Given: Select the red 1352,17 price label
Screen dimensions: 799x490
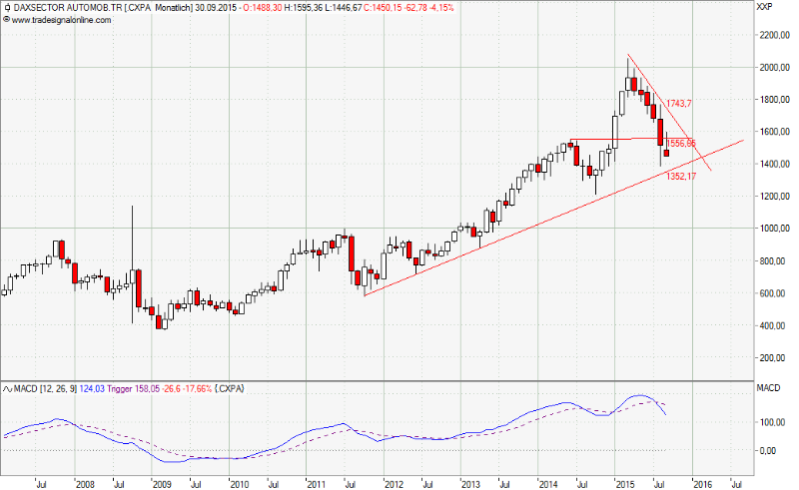Looking at the screenshot, I should [680, 177].
